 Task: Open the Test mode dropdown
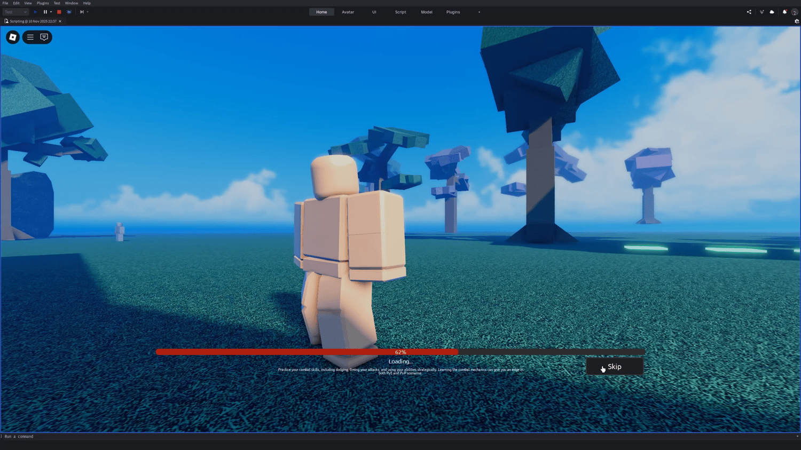pyautogui.click(x=15, y=12)
